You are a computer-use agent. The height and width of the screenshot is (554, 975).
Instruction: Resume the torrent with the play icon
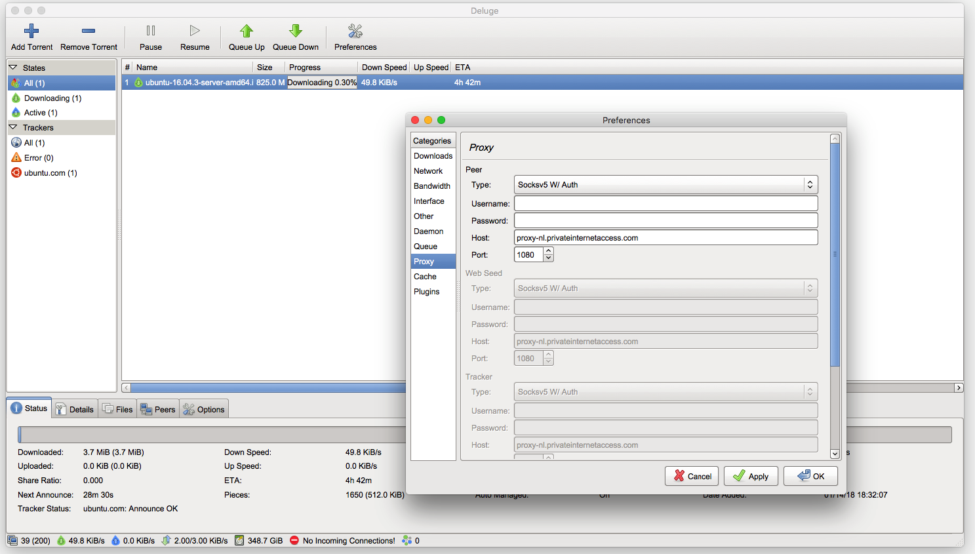pyautogui.click(x=195, y=31)
